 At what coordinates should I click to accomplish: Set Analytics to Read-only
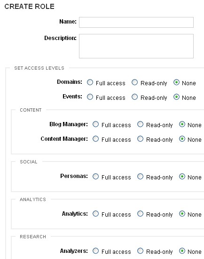point(140,214)
